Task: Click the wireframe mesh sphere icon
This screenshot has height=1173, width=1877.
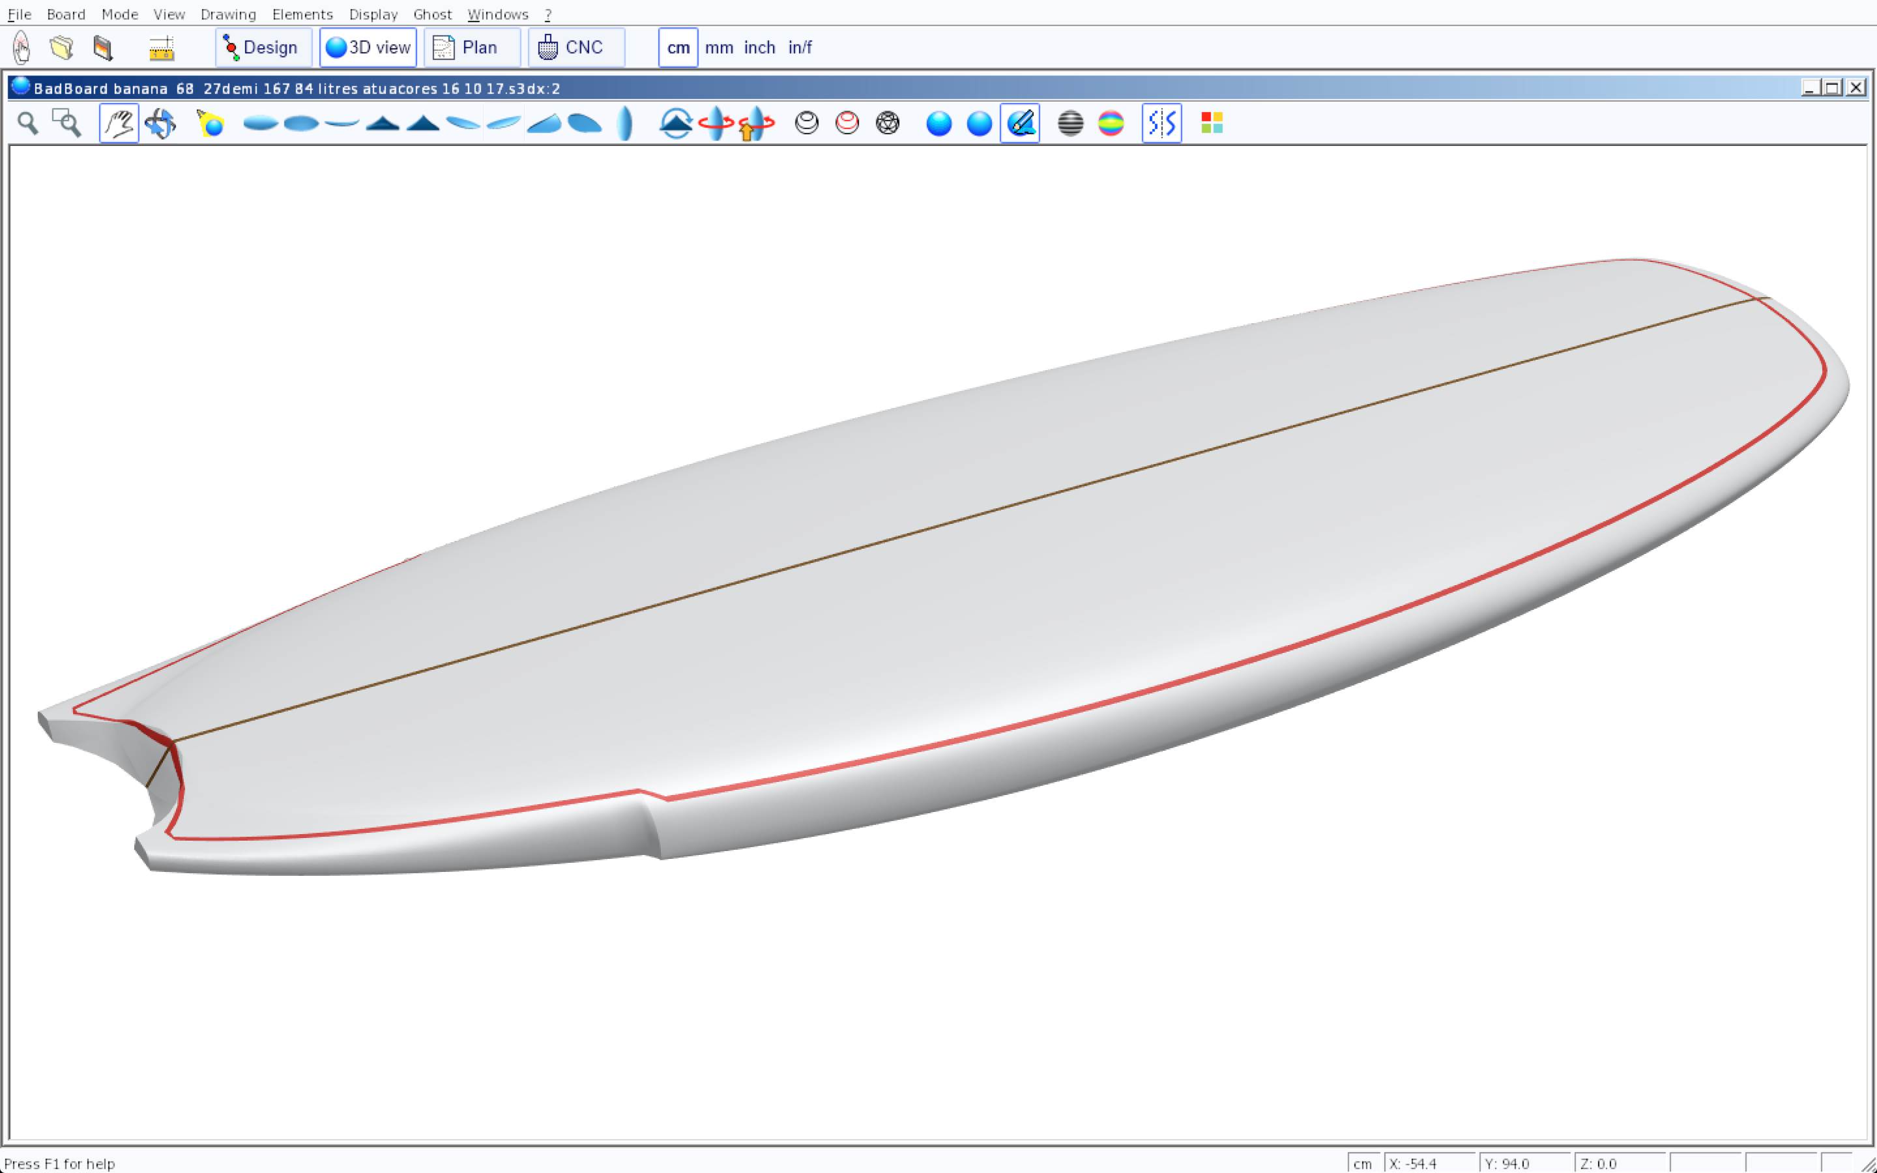Action: coord(887,123)
